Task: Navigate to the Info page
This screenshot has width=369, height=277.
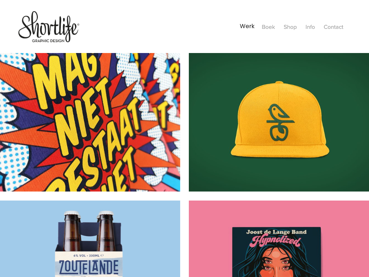Action: pos(310,27)
